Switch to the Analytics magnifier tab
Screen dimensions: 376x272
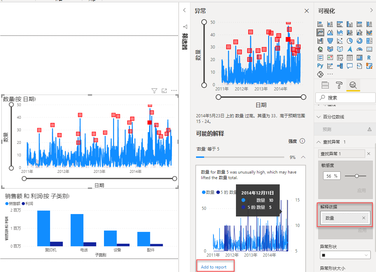pos(353,85)
